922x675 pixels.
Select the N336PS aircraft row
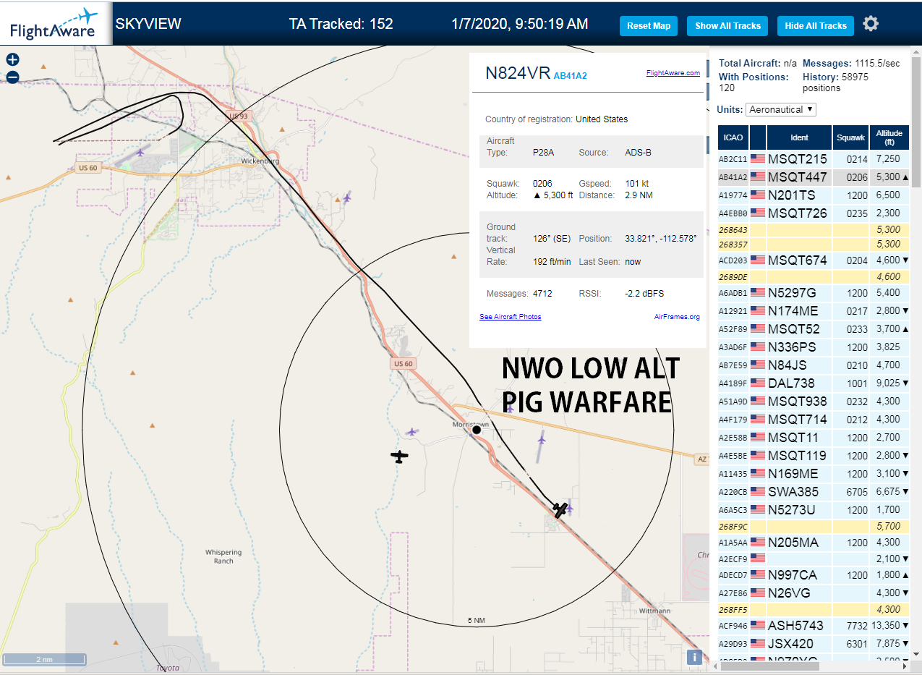(x=814, y=347)
